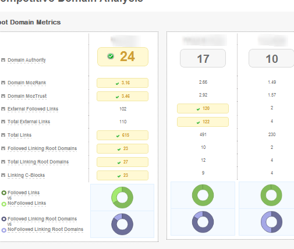Click the blurred domain name above score 10

[272, 40]
